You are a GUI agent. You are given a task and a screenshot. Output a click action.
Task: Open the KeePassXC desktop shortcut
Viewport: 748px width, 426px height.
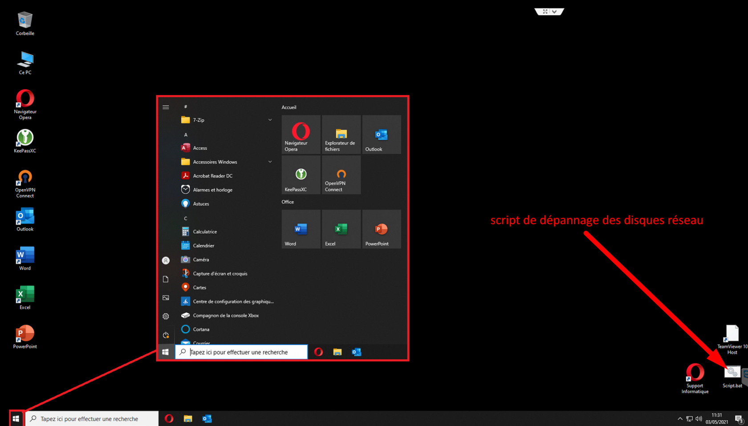25,141
